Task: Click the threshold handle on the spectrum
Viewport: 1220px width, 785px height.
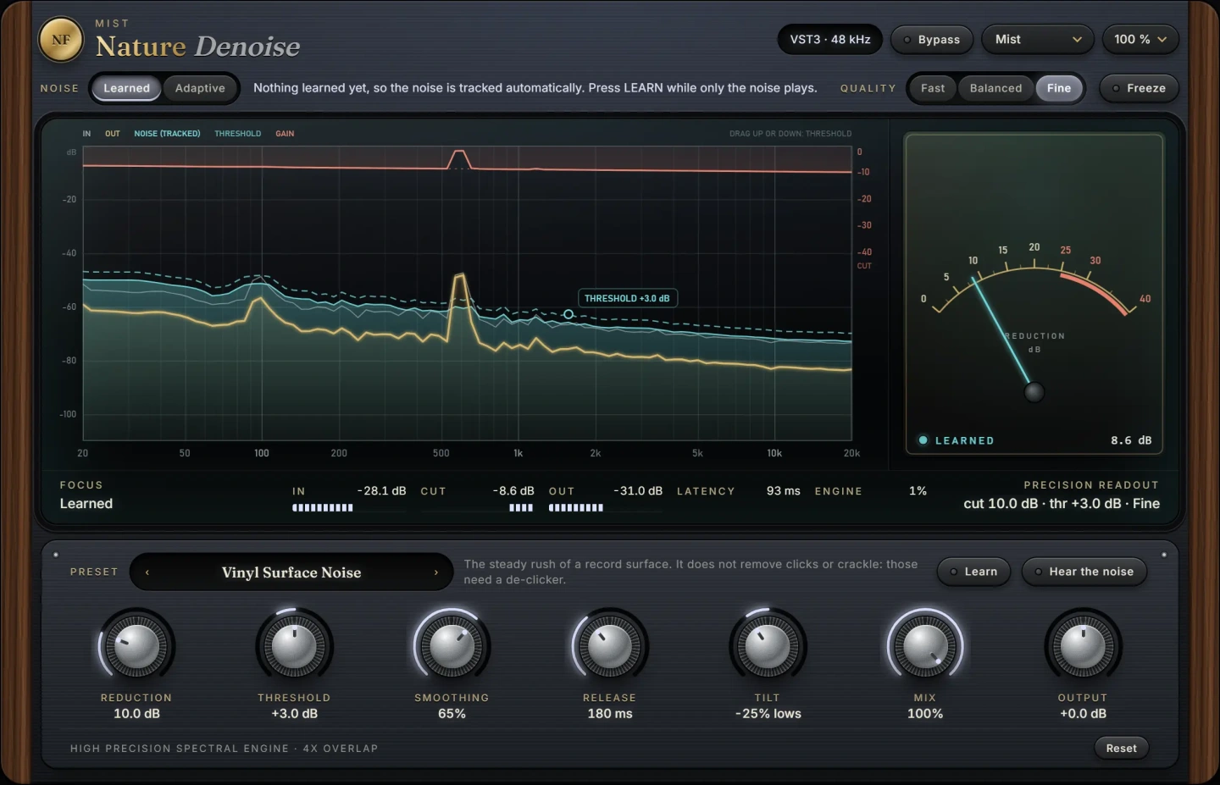Action: (x=568, y=314)
